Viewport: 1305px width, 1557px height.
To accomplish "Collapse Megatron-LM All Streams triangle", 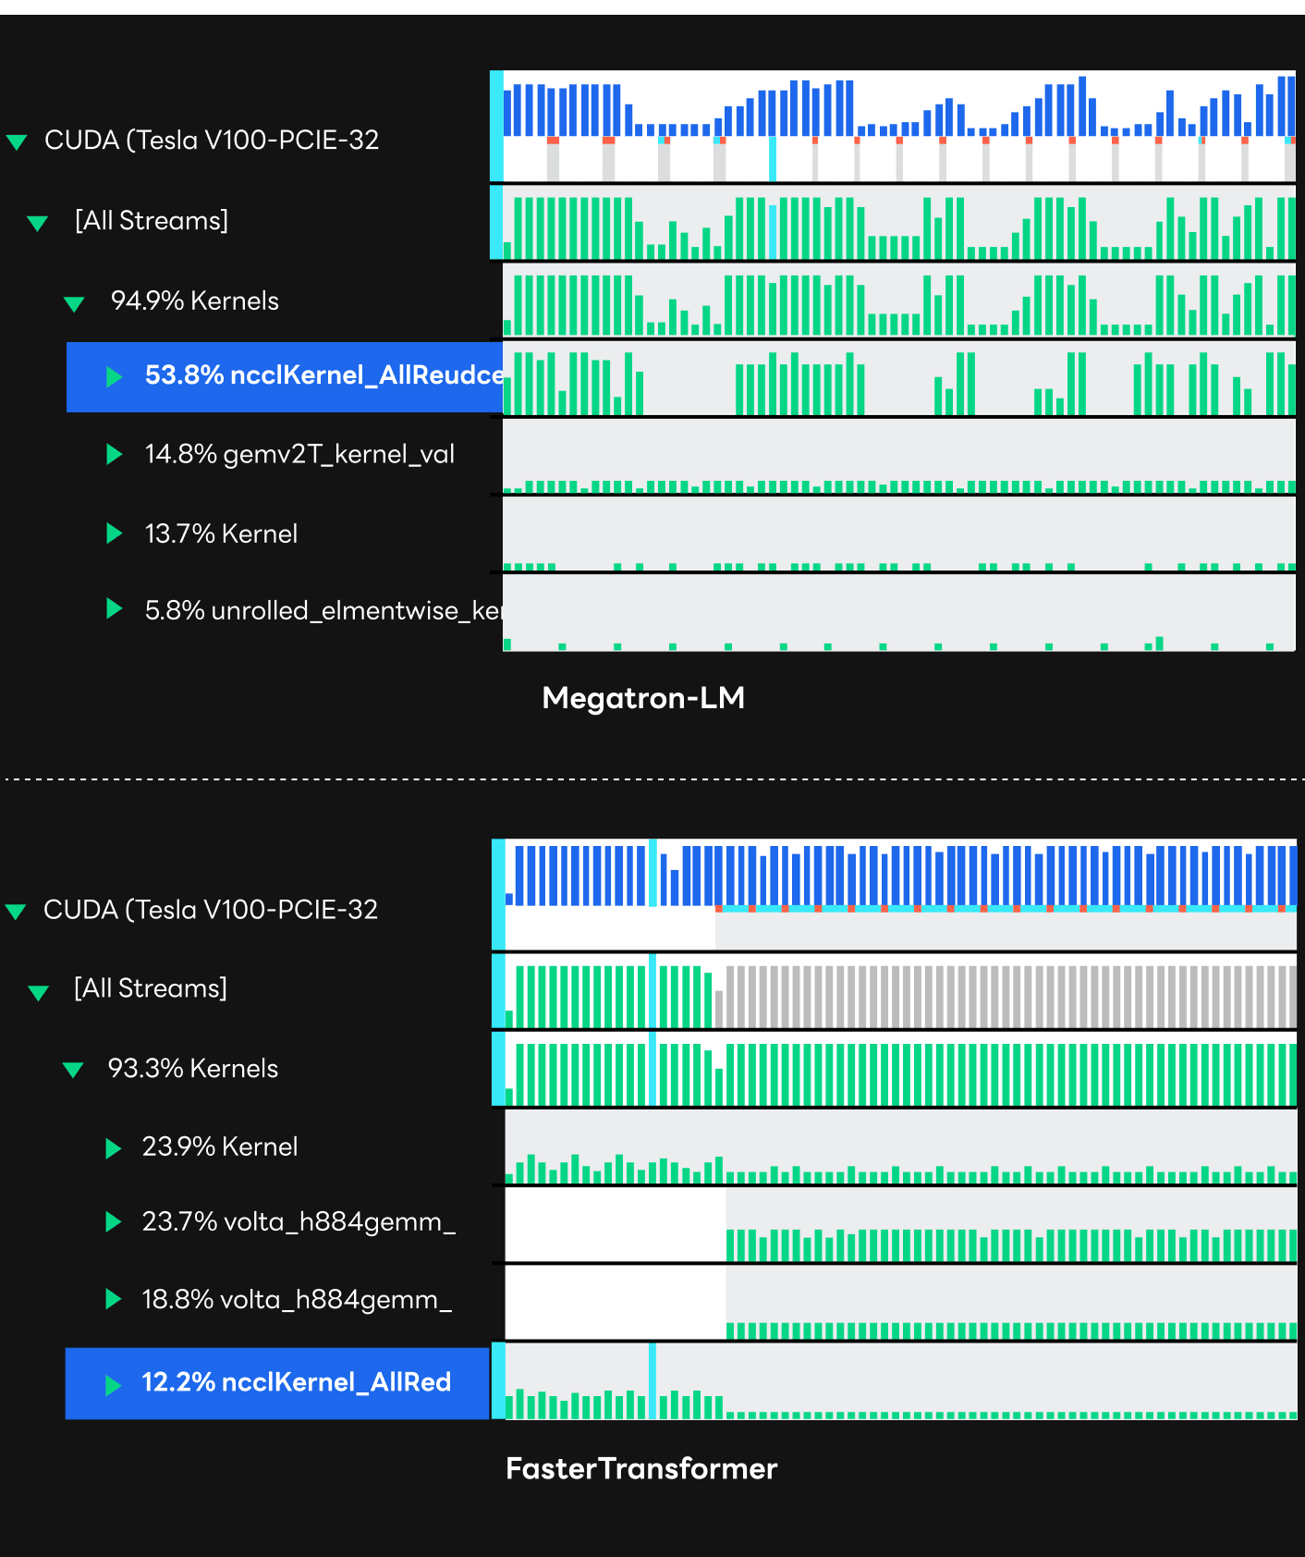I will 37,223.
